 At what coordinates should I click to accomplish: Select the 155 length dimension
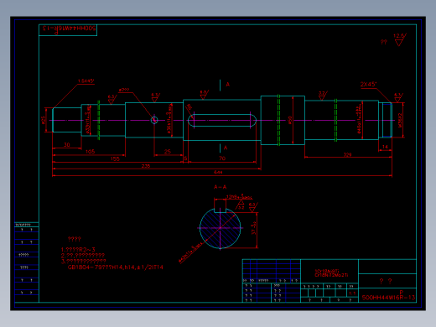(115, 158)
